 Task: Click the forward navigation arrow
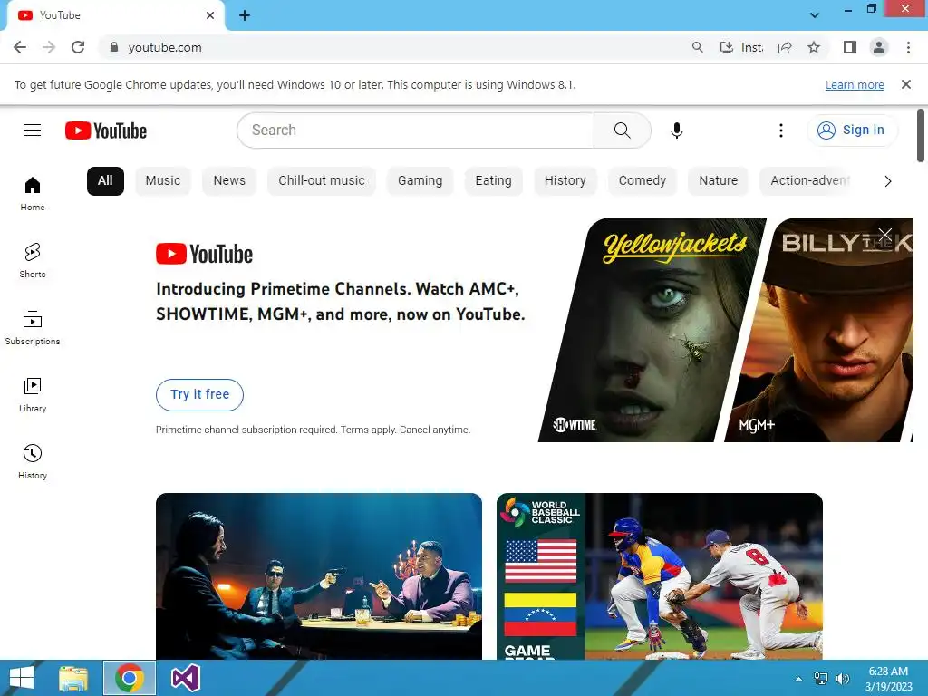pyautogui.click(x=49, y=47)
